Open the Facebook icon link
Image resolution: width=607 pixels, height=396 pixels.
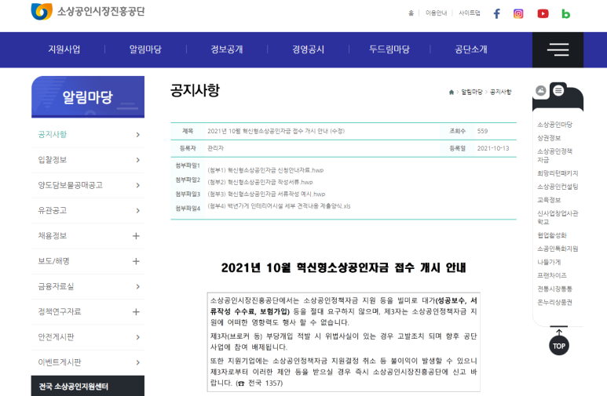[496, 14]
